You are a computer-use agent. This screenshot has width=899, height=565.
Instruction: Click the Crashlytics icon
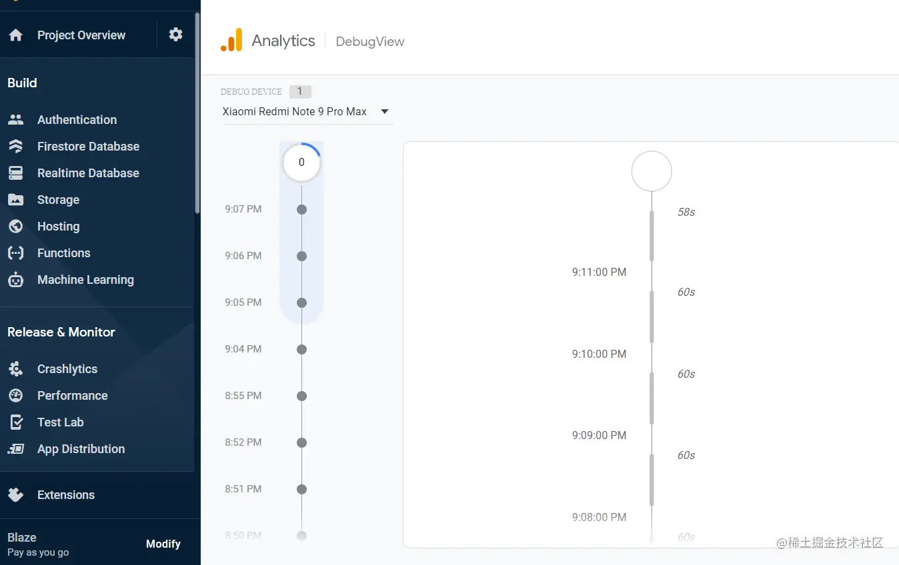coord(15,369)
